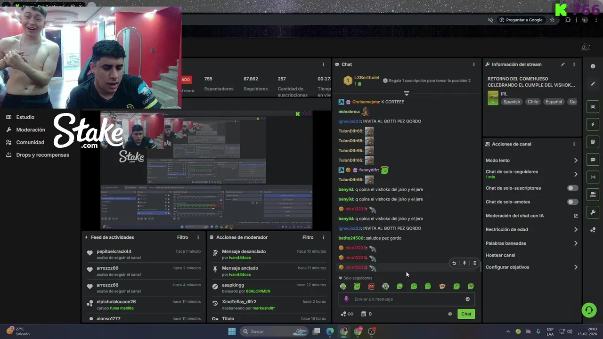Expand Chat de solo-seguidores options
Screen dimensions: 603x339
click(576, 174)
